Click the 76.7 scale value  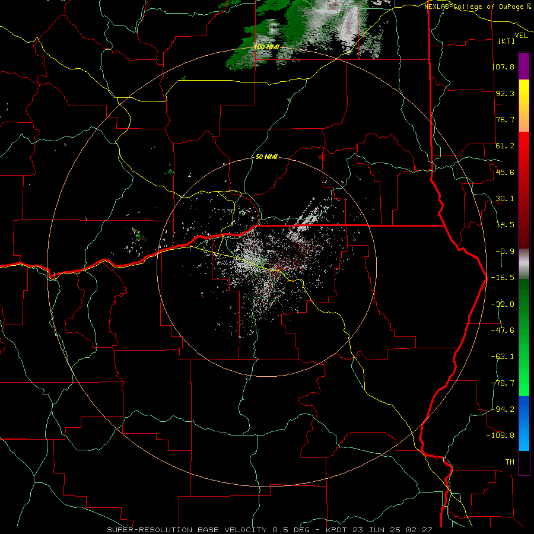pyautogui.click(x=505, y=119)
